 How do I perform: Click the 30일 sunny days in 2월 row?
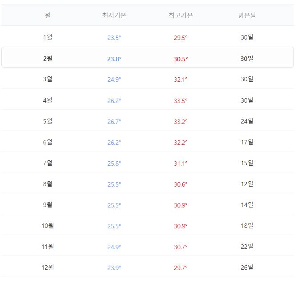(x=247, y=59)
